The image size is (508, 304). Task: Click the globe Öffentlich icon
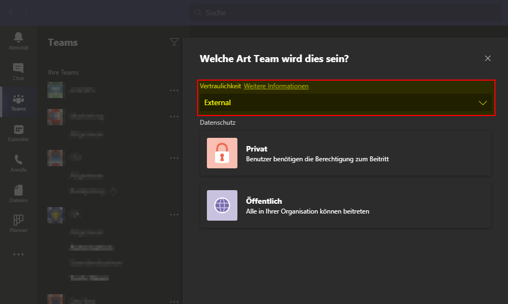click(222, 205)
